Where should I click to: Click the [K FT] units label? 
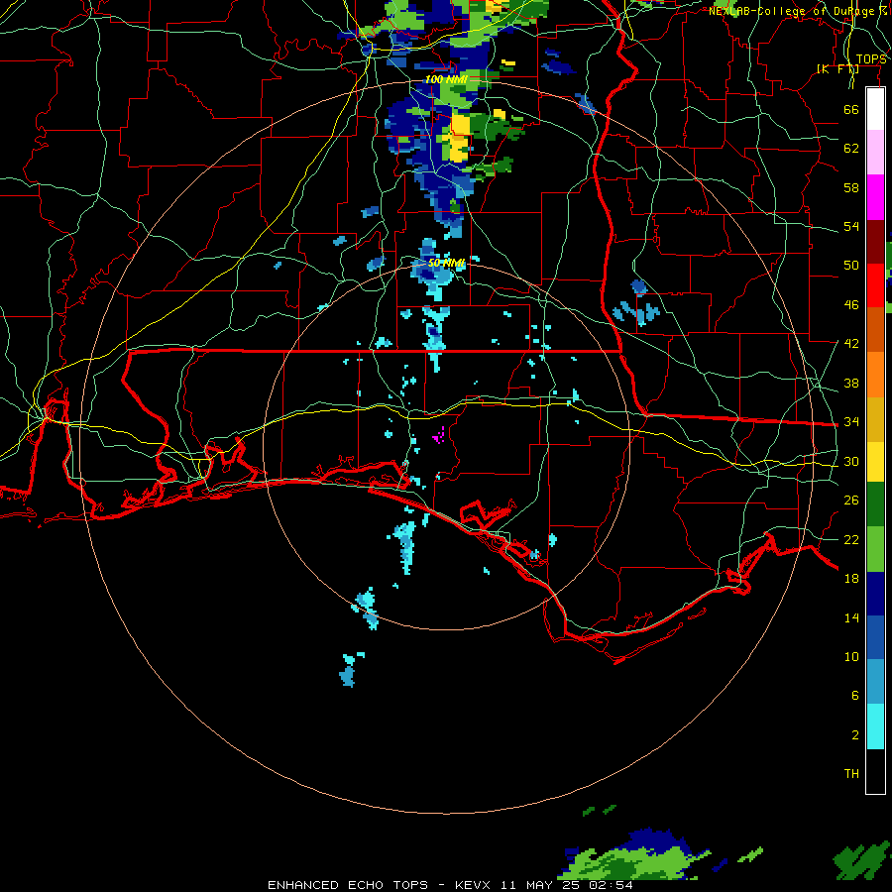837,68
